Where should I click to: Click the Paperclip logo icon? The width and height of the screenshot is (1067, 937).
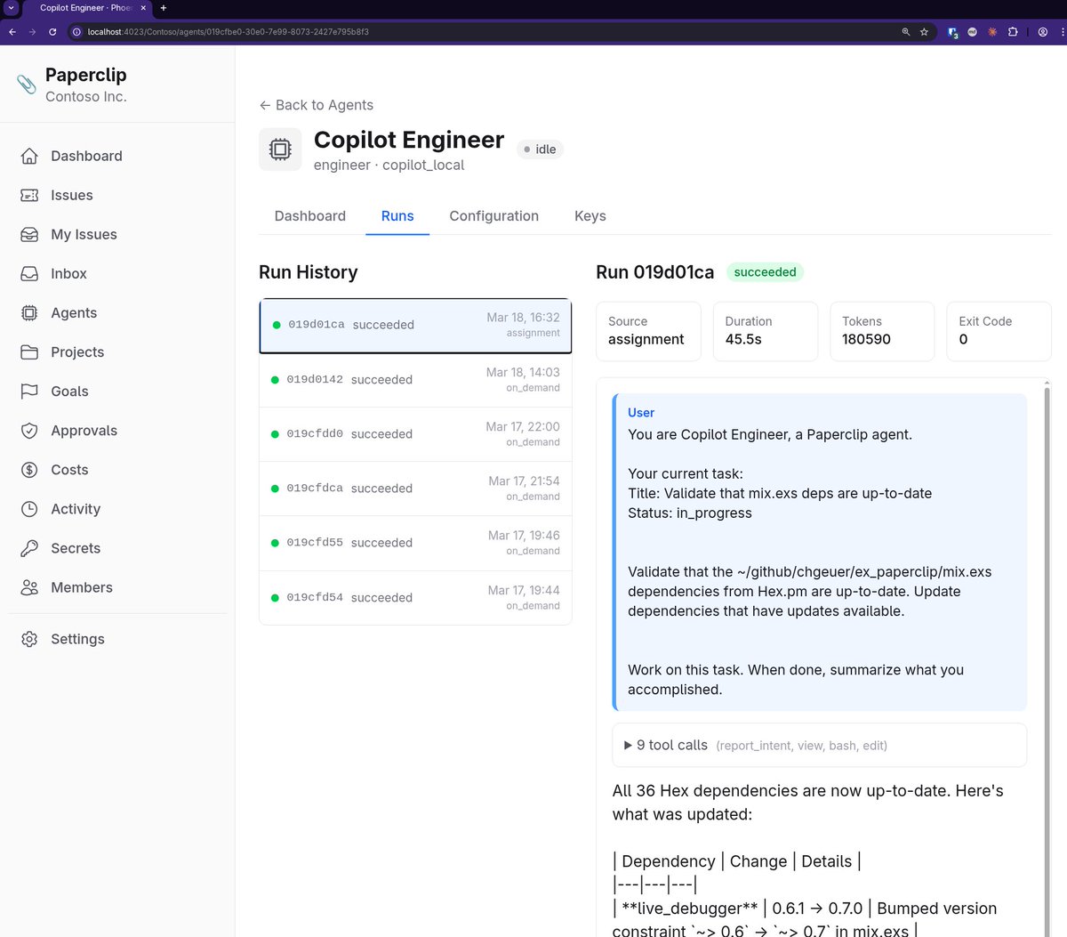pyautogui.click(x=27, y=85)
